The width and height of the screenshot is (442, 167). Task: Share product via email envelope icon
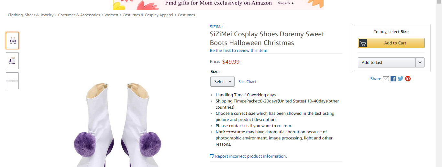(386, 78)
